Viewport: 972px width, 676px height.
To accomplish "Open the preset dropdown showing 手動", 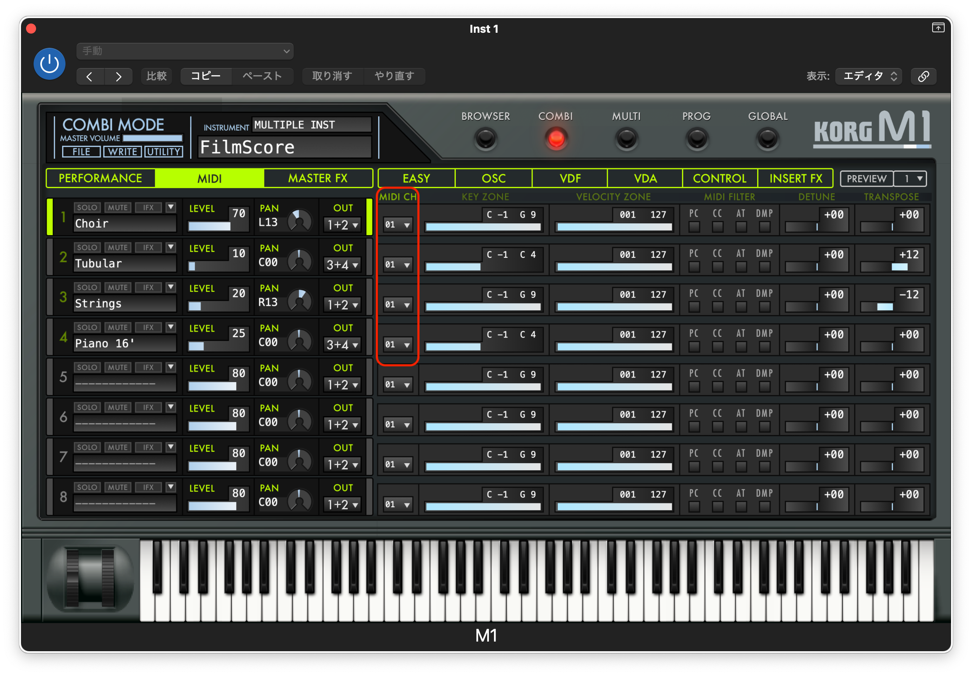I will point(185,51).
